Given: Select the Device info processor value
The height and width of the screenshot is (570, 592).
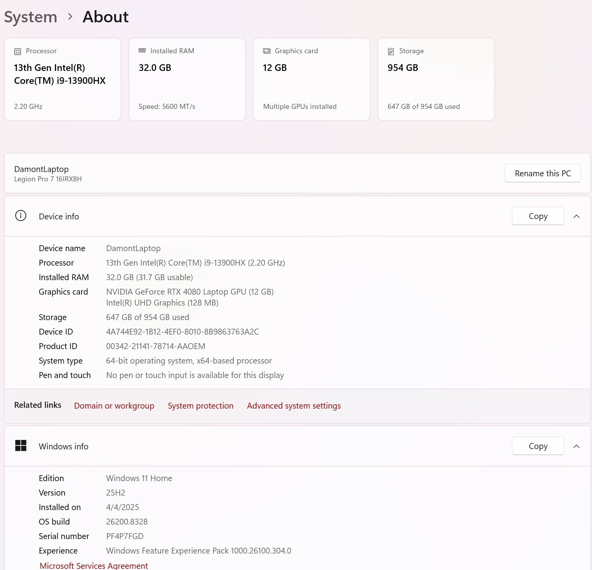Looking at the screenshot, I should [195, 262].
